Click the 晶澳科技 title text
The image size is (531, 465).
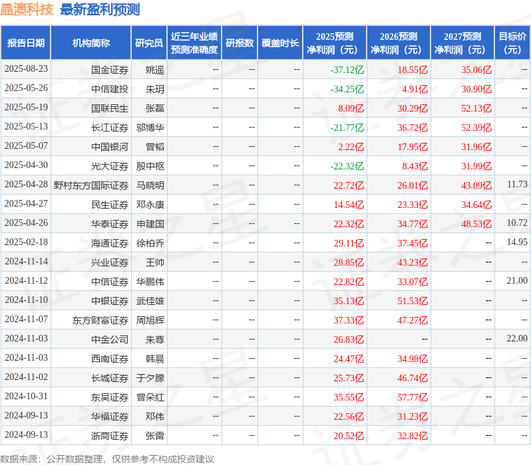click(x=27, y=9)
